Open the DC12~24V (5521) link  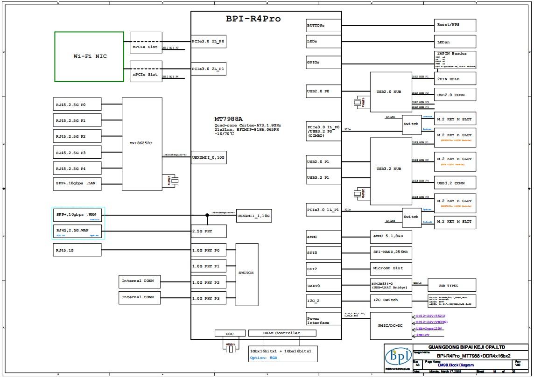pyautogui.click(x=430, y=316)
